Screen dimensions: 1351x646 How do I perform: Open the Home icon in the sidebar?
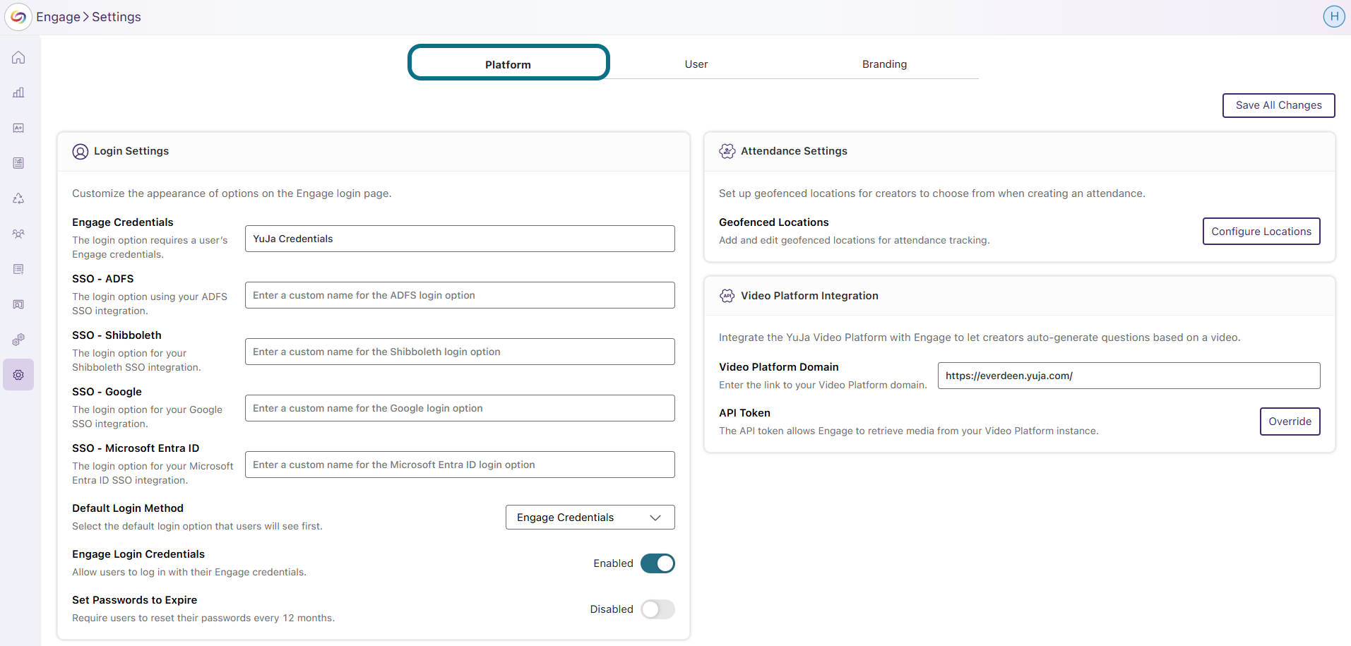click(x=18, y=57)
